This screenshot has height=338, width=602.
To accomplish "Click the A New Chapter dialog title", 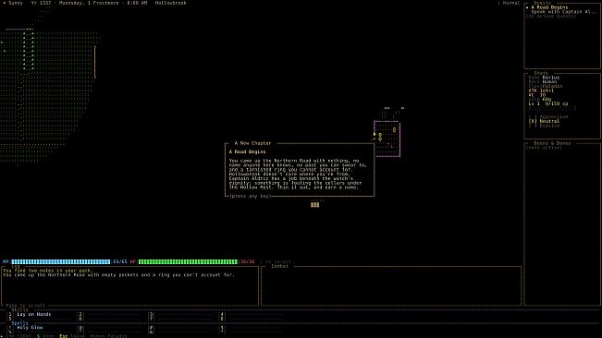I will pyautogui.click(x=252, y=143).
